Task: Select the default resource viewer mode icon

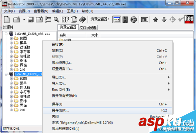Action: [x=117, y=19]
